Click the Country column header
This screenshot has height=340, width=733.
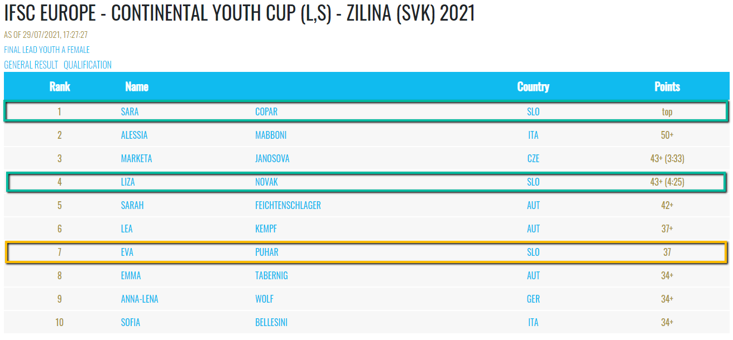coord(533,86)
